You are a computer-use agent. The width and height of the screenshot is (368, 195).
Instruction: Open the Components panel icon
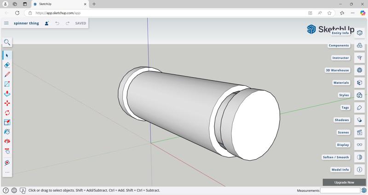pyautogui.click(x=360, y=45)
